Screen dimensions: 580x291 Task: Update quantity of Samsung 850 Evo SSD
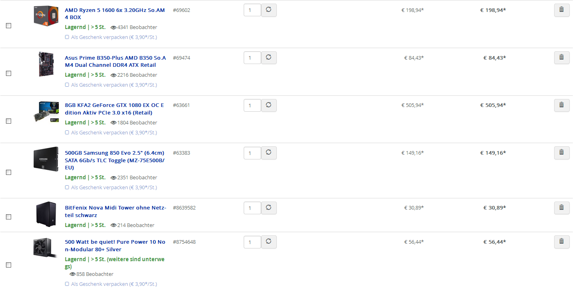[269, 153]
